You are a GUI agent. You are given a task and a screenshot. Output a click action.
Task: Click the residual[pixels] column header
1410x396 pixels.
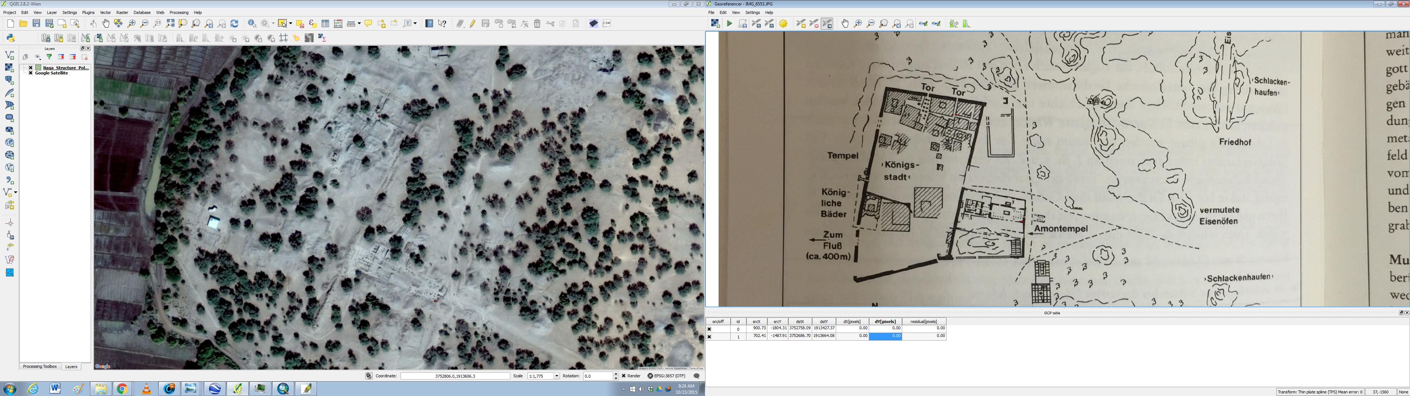pos(924,322)
